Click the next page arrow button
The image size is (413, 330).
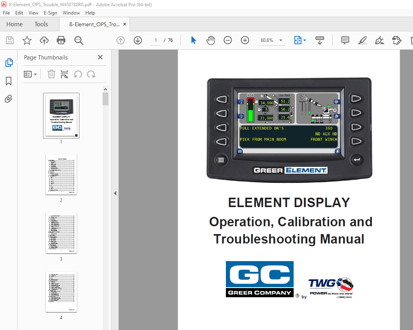pyautogui.click(x=137, y=40)
